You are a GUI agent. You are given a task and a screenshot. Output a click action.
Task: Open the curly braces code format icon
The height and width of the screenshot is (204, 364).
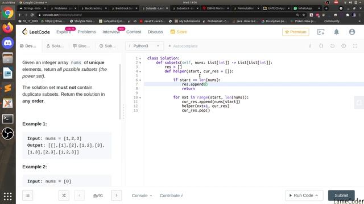click(321, 46)
